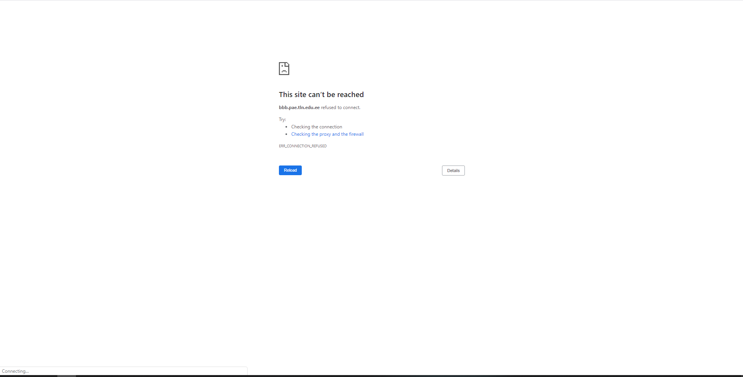Viewport: 743px width, 377px height.
Task: Open the Details button
Action: (453, 171)
